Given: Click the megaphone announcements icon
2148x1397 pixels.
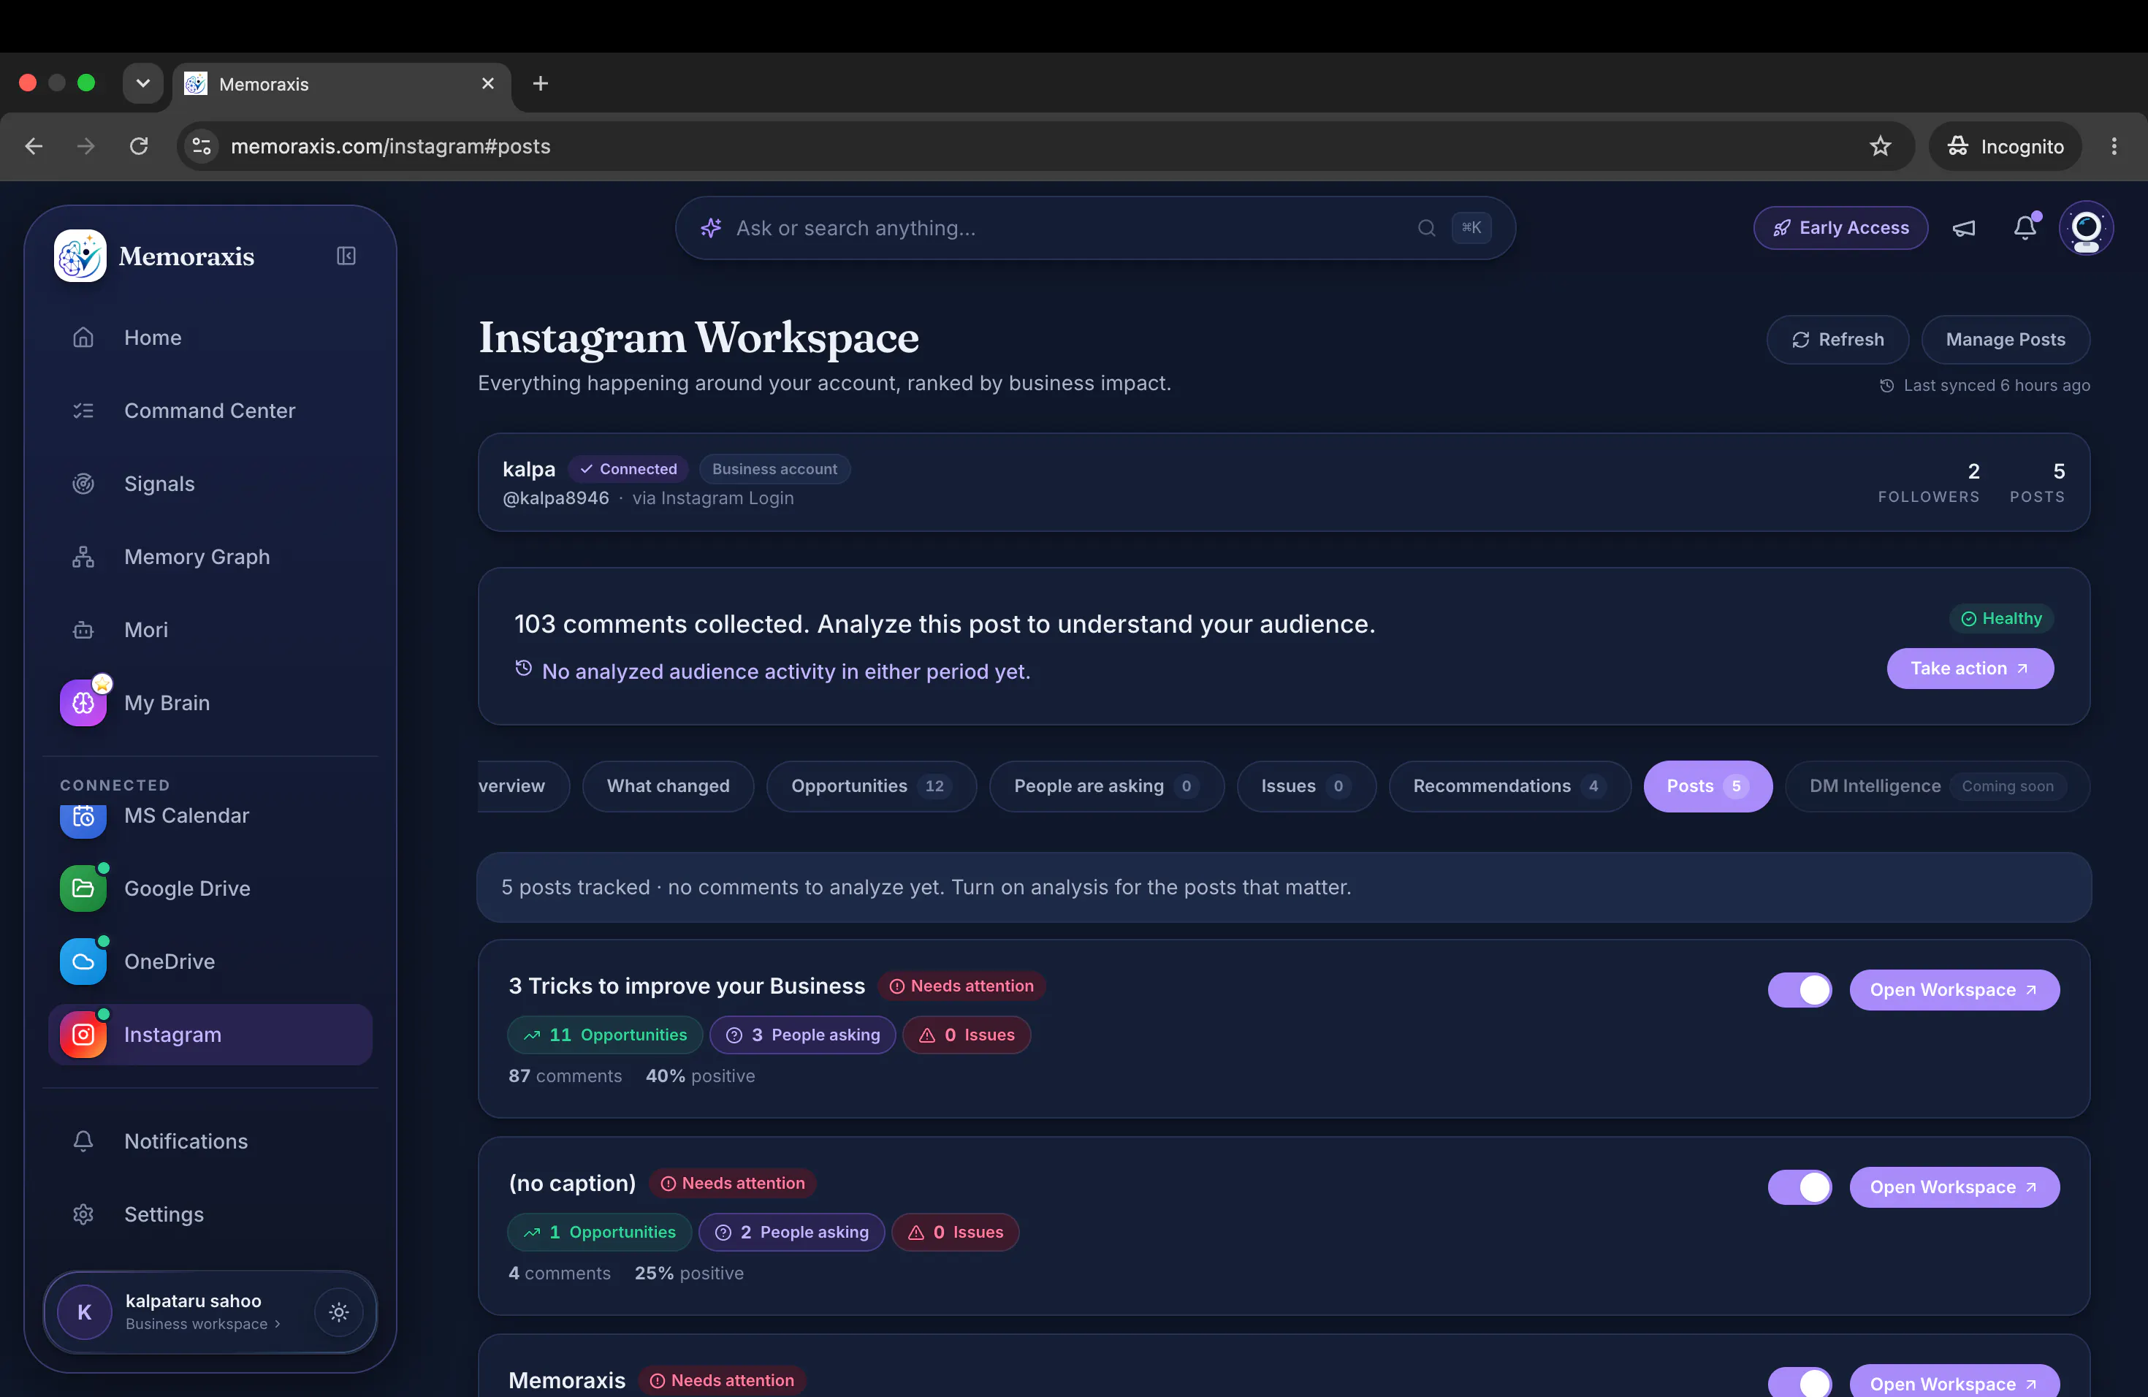Looking at the screenshot, I should coord(1964,228).
